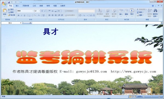Click the fill color bucket icon
Screen dimensions: 164x99
pos(34,16)
